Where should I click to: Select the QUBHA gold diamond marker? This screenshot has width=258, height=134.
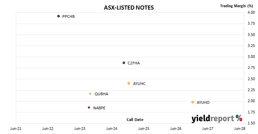pos(90,94)
